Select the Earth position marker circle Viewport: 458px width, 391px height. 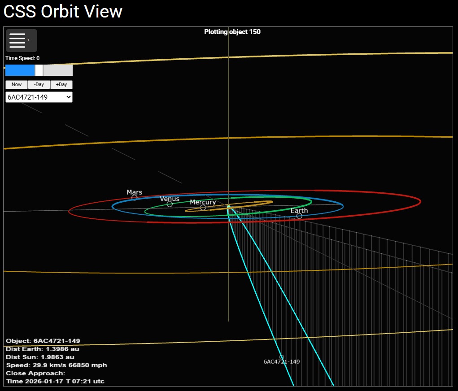pos(299,216)
